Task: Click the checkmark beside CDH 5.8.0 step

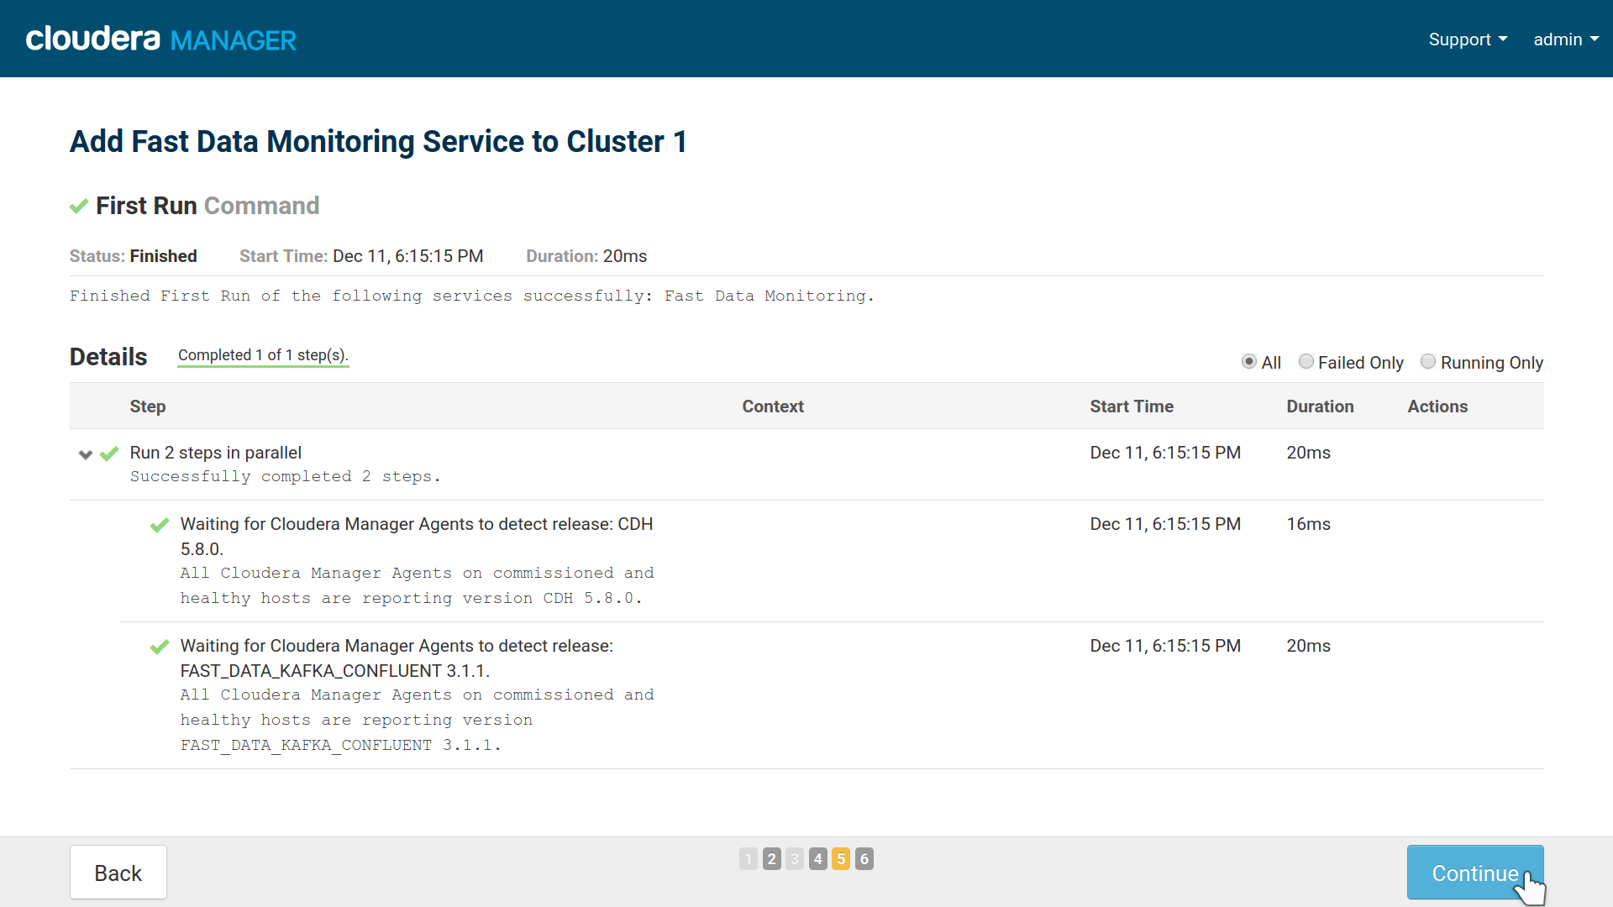Action: tap(160, 526)
